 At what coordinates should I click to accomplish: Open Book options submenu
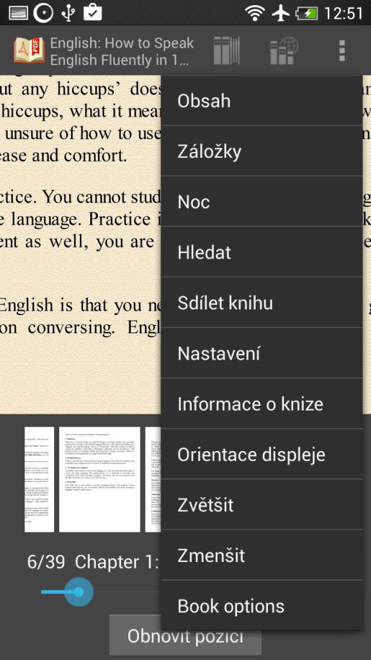[262, 605]
